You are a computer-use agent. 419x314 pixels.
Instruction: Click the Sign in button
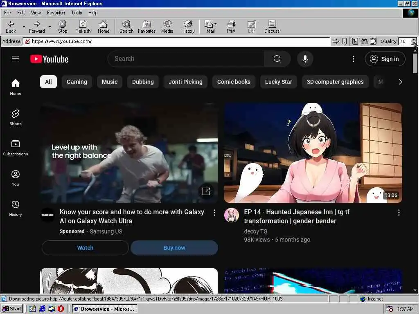click(385, 59)
